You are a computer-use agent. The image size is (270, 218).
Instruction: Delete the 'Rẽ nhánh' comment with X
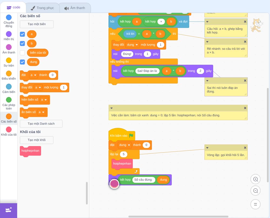pyautogui.click(x=245, y=42)
